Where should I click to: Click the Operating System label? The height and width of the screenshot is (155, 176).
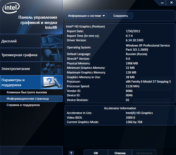click(x=79, y=47)
